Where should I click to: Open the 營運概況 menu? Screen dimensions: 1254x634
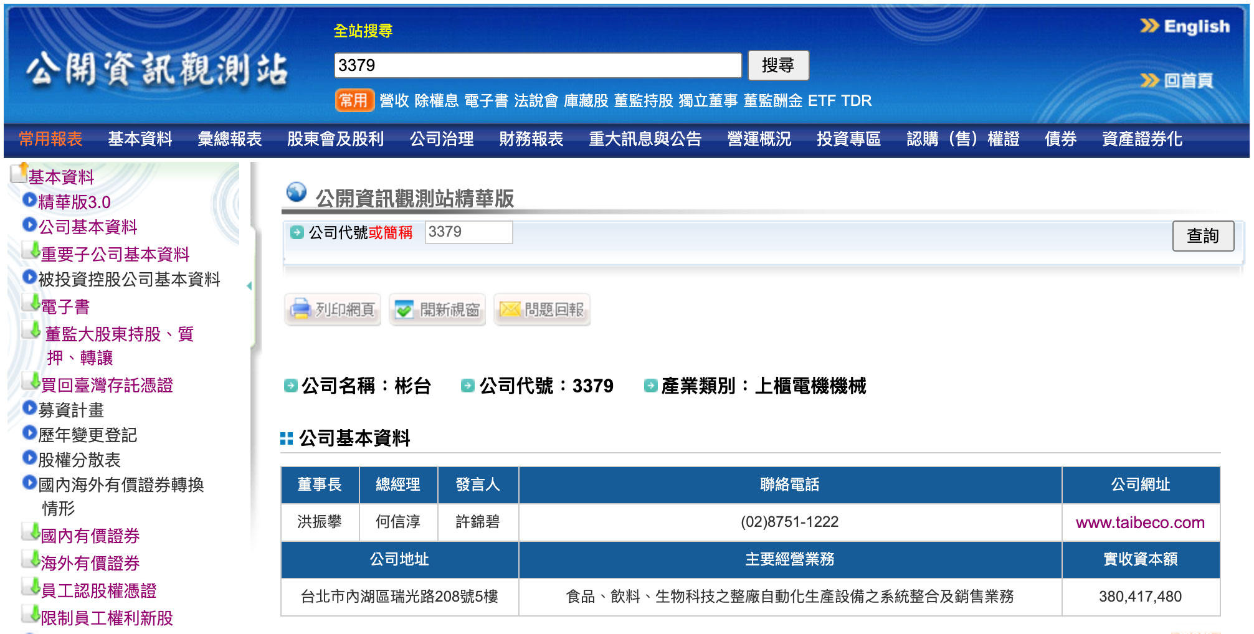(x=759, y=139)
